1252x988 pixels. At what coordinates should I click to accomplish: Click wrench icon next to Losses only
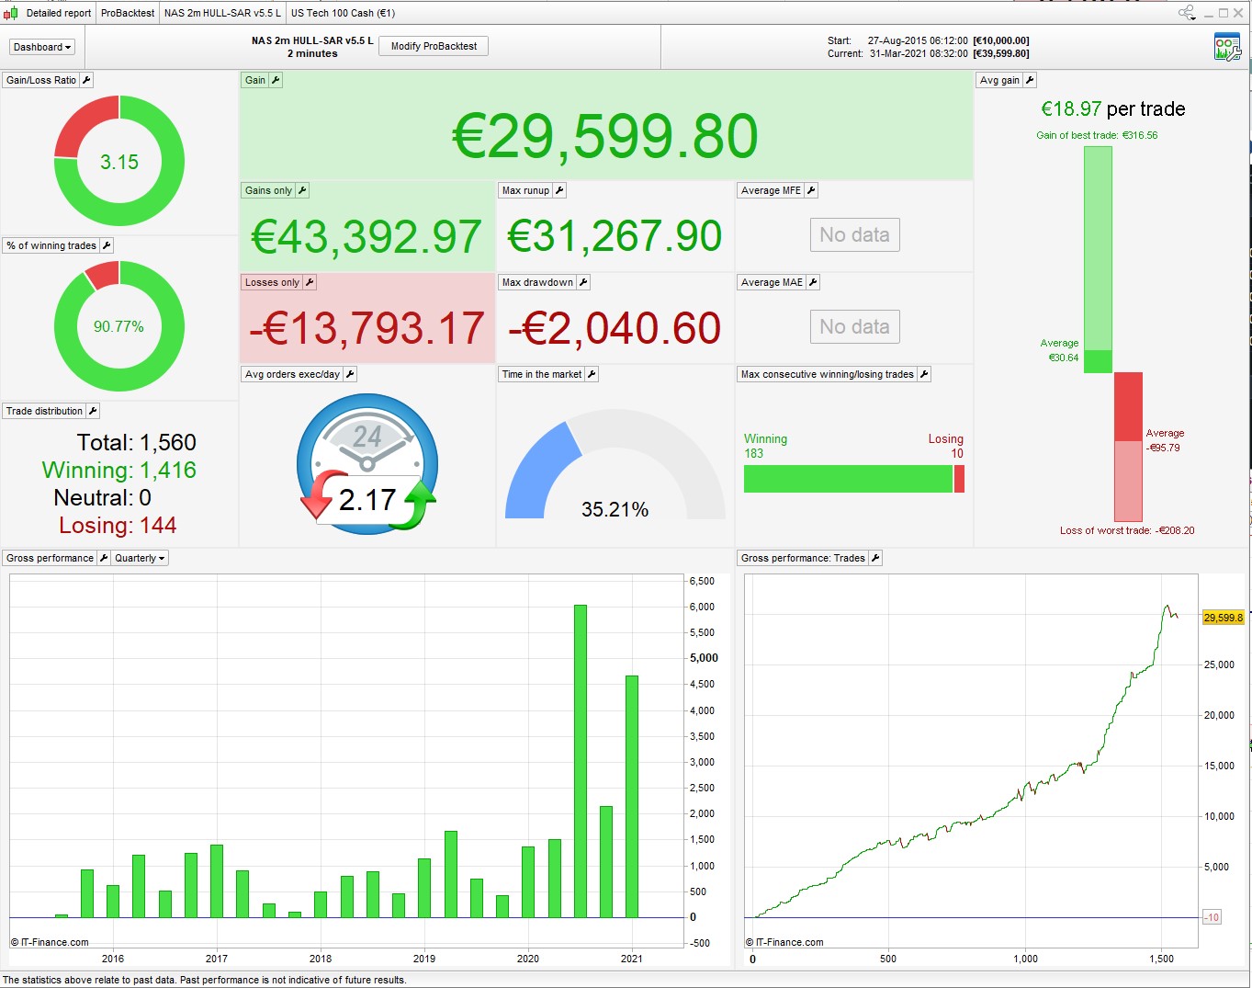pos(310,282)
